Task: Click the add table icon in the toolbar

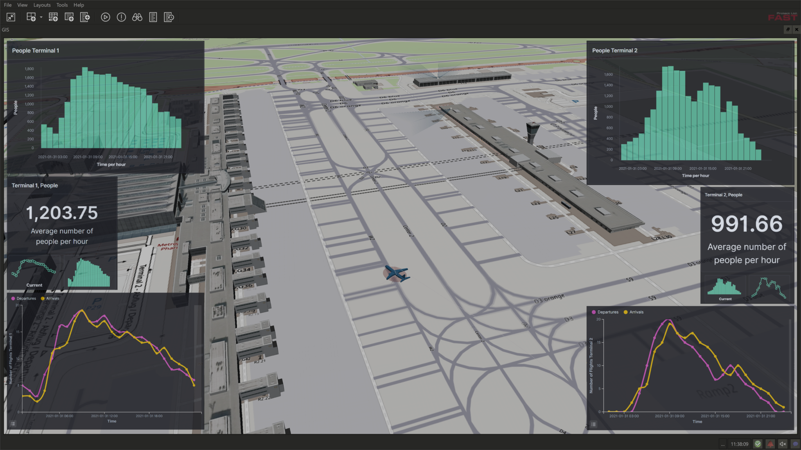Action: [x=54, y=17]
